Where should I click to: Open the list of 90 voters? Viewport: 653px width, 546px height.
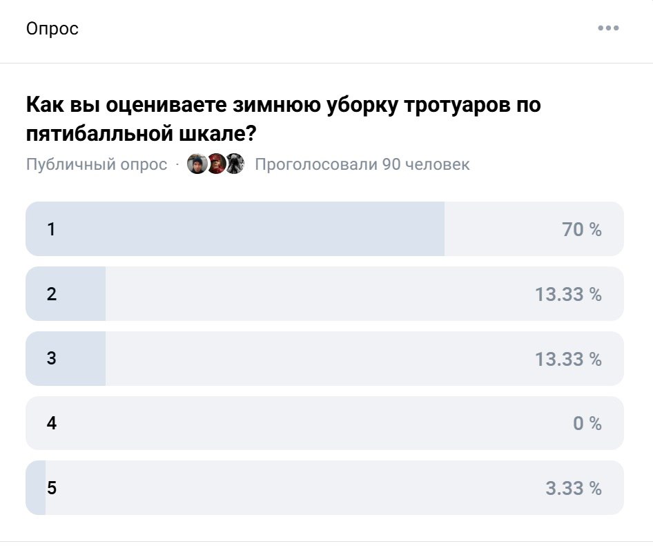(x=362, y=164)
